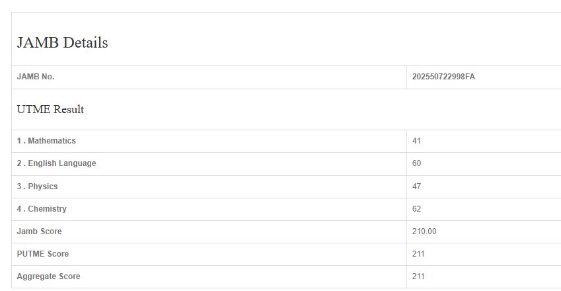
Task: Click the PUTME Score value
Action: pos(418,254)
